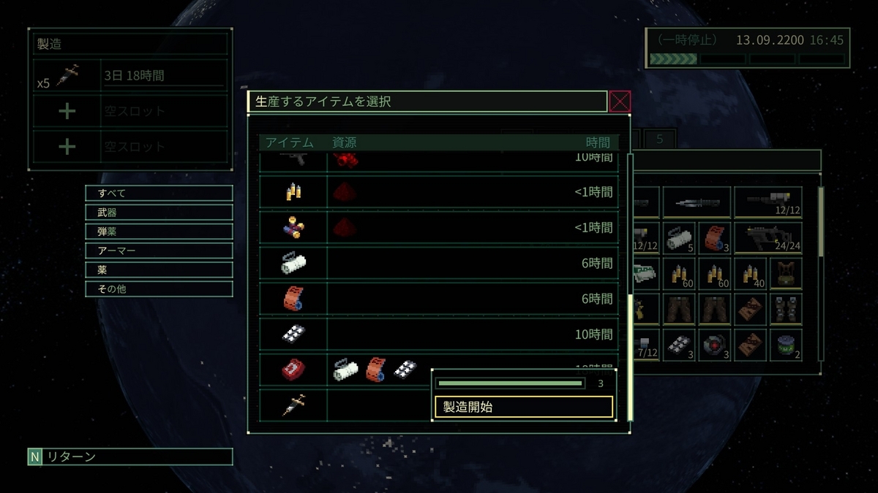Close the item selection dialog
The image size is (878, 493).
620,102
